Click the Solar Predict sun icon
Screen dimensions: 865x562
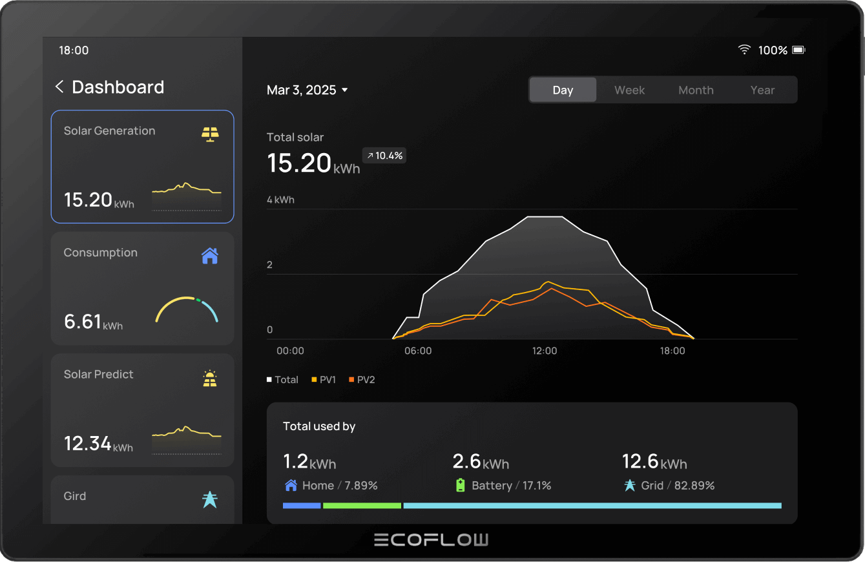209,379
